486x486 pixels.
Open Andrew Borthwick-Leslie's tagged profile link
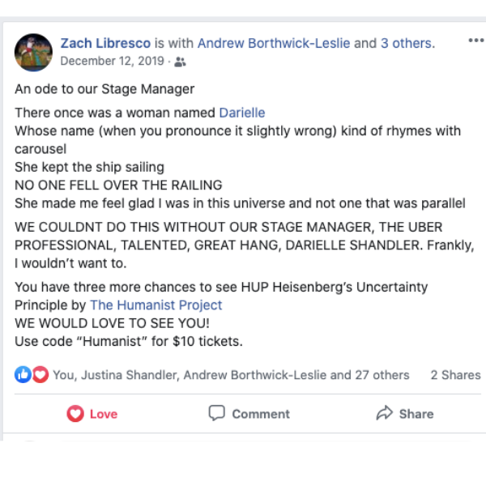point(274,43)
